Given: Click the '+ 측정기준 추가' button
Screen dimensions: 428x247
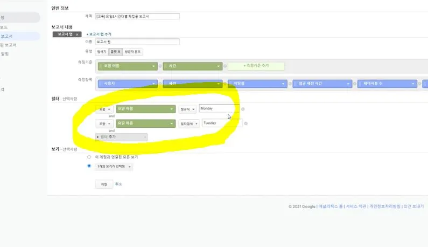Looking at the screenshot, I should click(256, 66).
